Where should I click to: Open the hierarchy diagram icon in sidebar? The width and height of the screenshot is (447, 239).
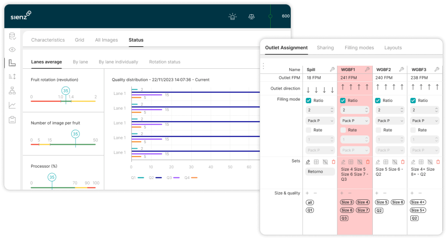coord(12,91)
